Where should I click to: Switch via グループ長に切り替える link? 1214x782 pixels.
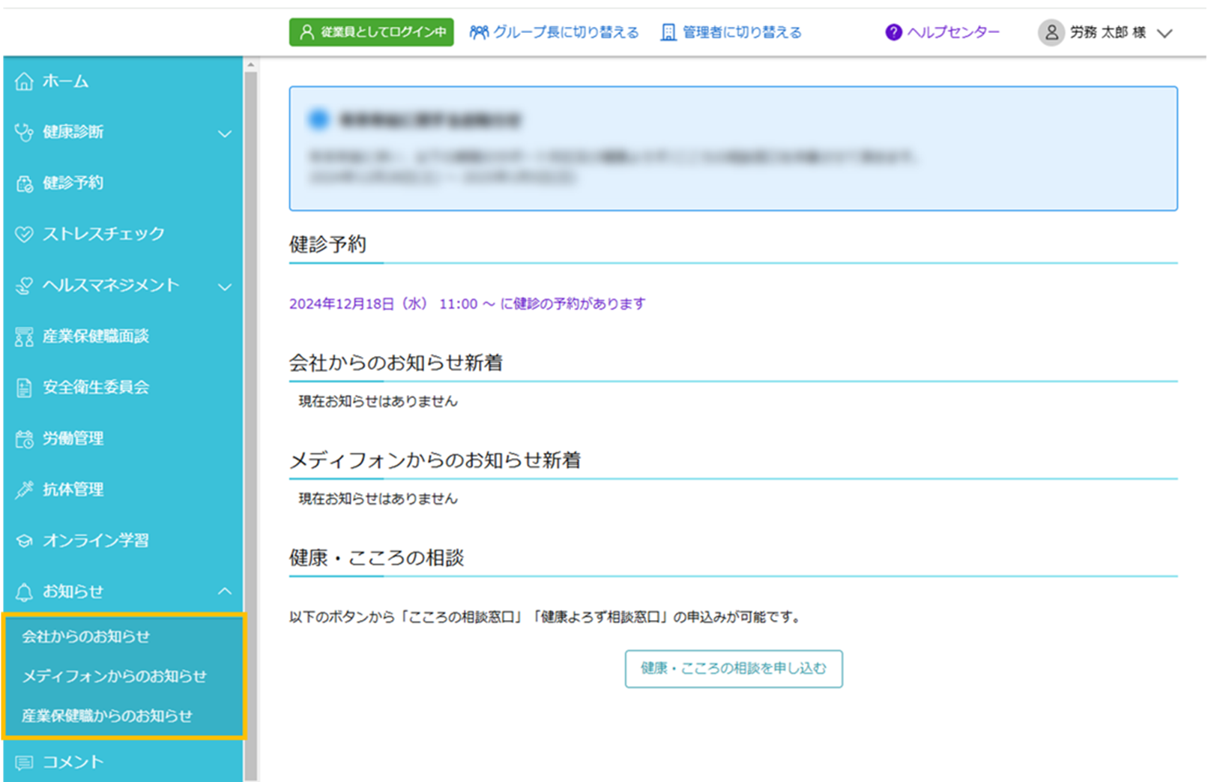555,32
